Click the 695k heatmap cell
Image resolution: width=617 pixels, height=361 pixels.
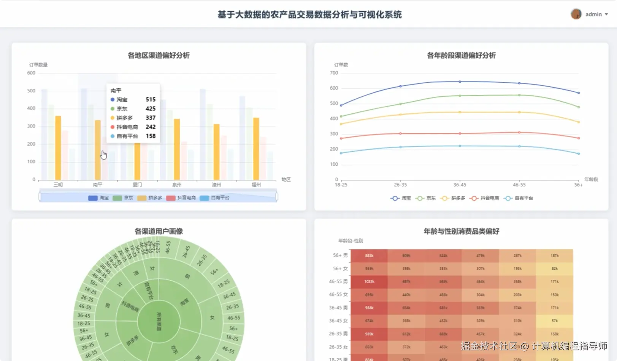coord(369,295)
